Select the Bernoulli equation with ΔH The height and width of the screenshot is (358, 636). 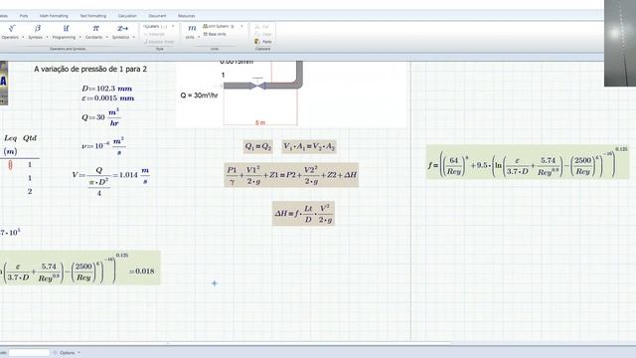coord(291,175)
